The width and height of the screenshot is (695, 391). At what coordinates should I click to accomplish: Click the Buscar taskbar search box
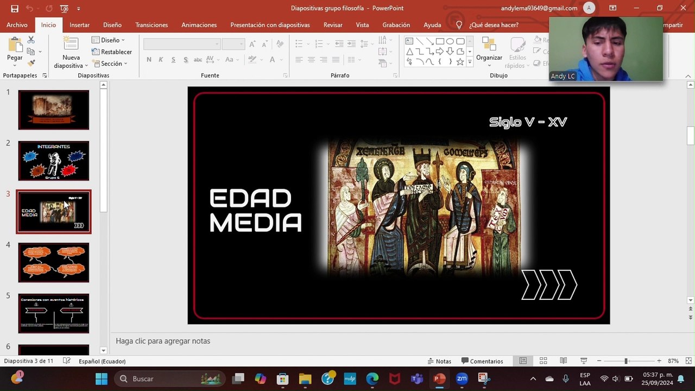(169, 379)
